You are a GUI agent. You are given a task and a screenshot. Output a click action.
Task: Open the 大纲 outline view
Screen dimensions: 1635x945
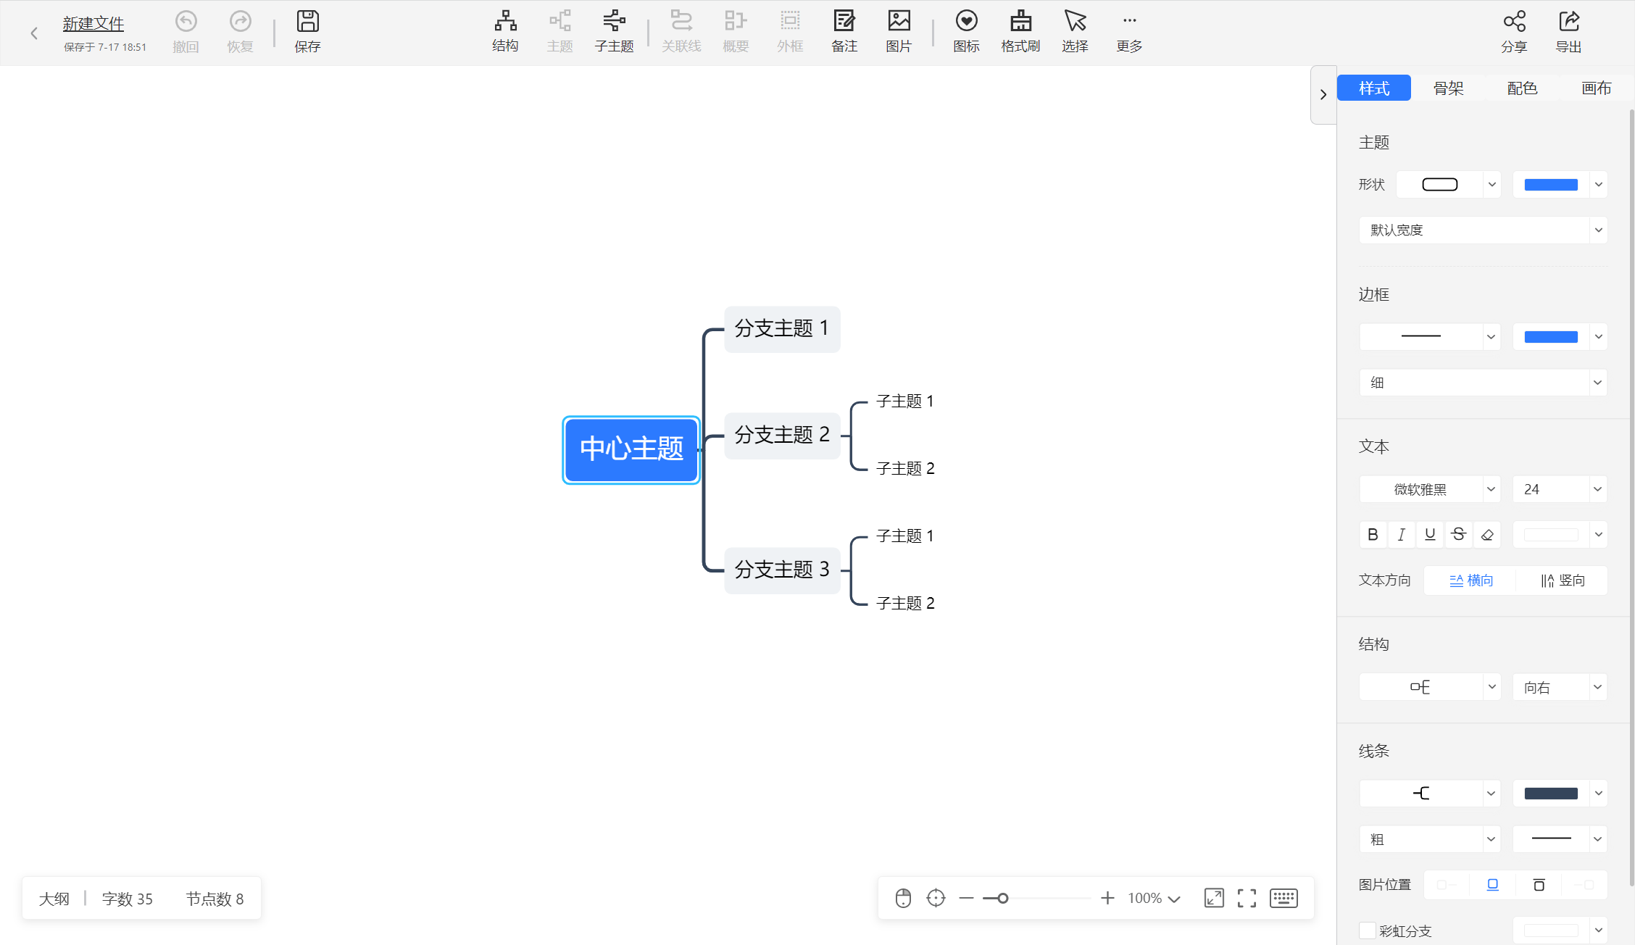pyautogui.click(x=54, y=899)
